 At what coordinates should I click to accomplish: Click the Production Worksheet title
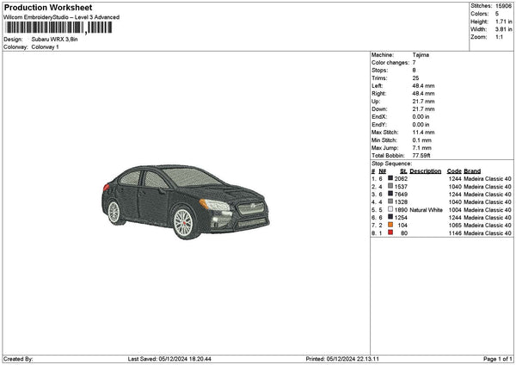click(x=48, y=8)
